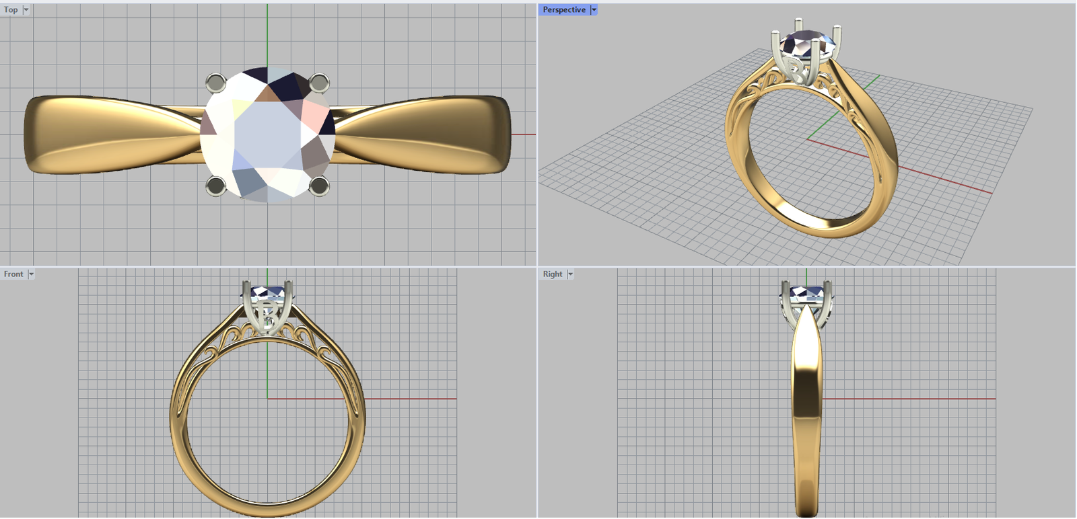This screenshot has height=519, width=1077.
Task: Select the gemstone in the Front view
Action: pos(267,293)
